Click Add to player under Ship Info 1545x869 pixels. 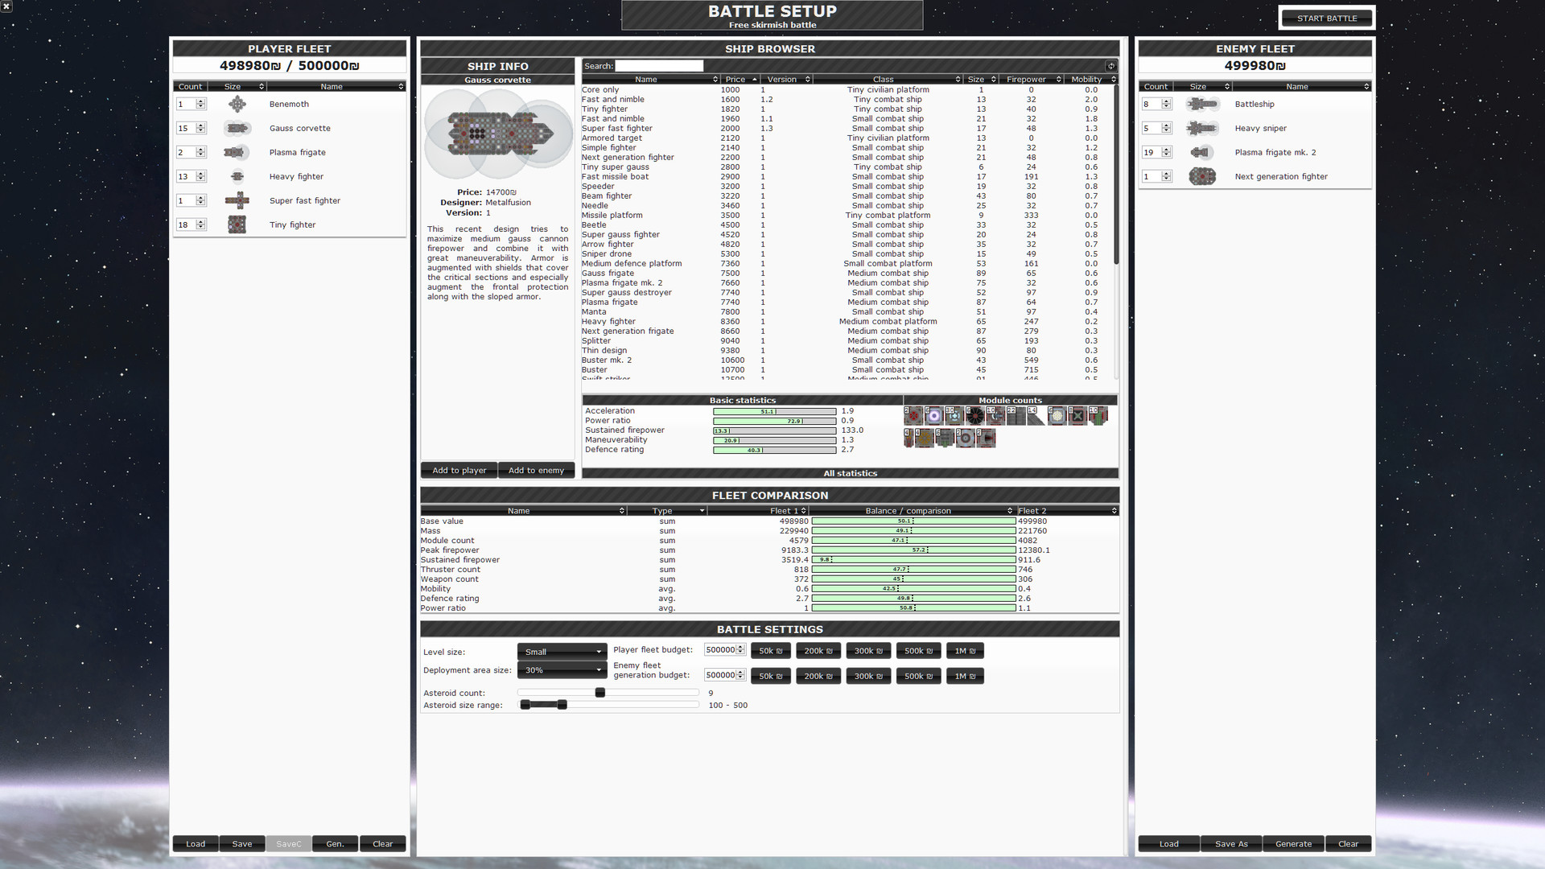(458, 470)
